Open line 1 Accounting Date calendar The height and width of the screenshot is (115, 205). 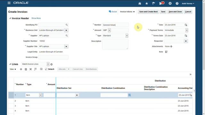(x=191, y=95)
